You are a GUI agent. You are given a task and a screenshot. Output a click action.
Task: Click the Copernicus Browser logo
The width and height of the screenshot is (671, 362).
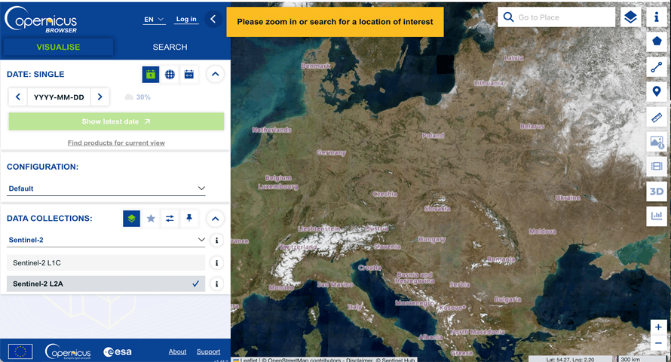coord(41,20)
